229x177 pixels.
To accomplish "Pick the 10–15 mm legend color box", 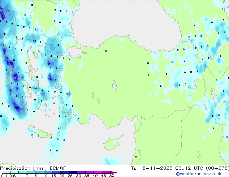I will point(48,172).
